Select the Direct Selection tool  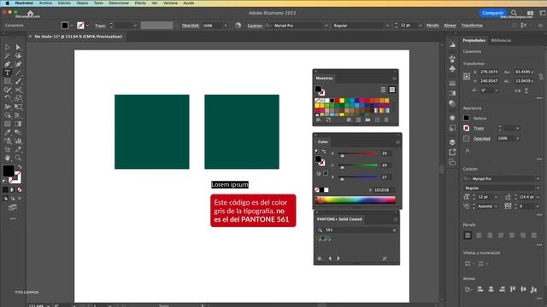click(x=18, y=47)
